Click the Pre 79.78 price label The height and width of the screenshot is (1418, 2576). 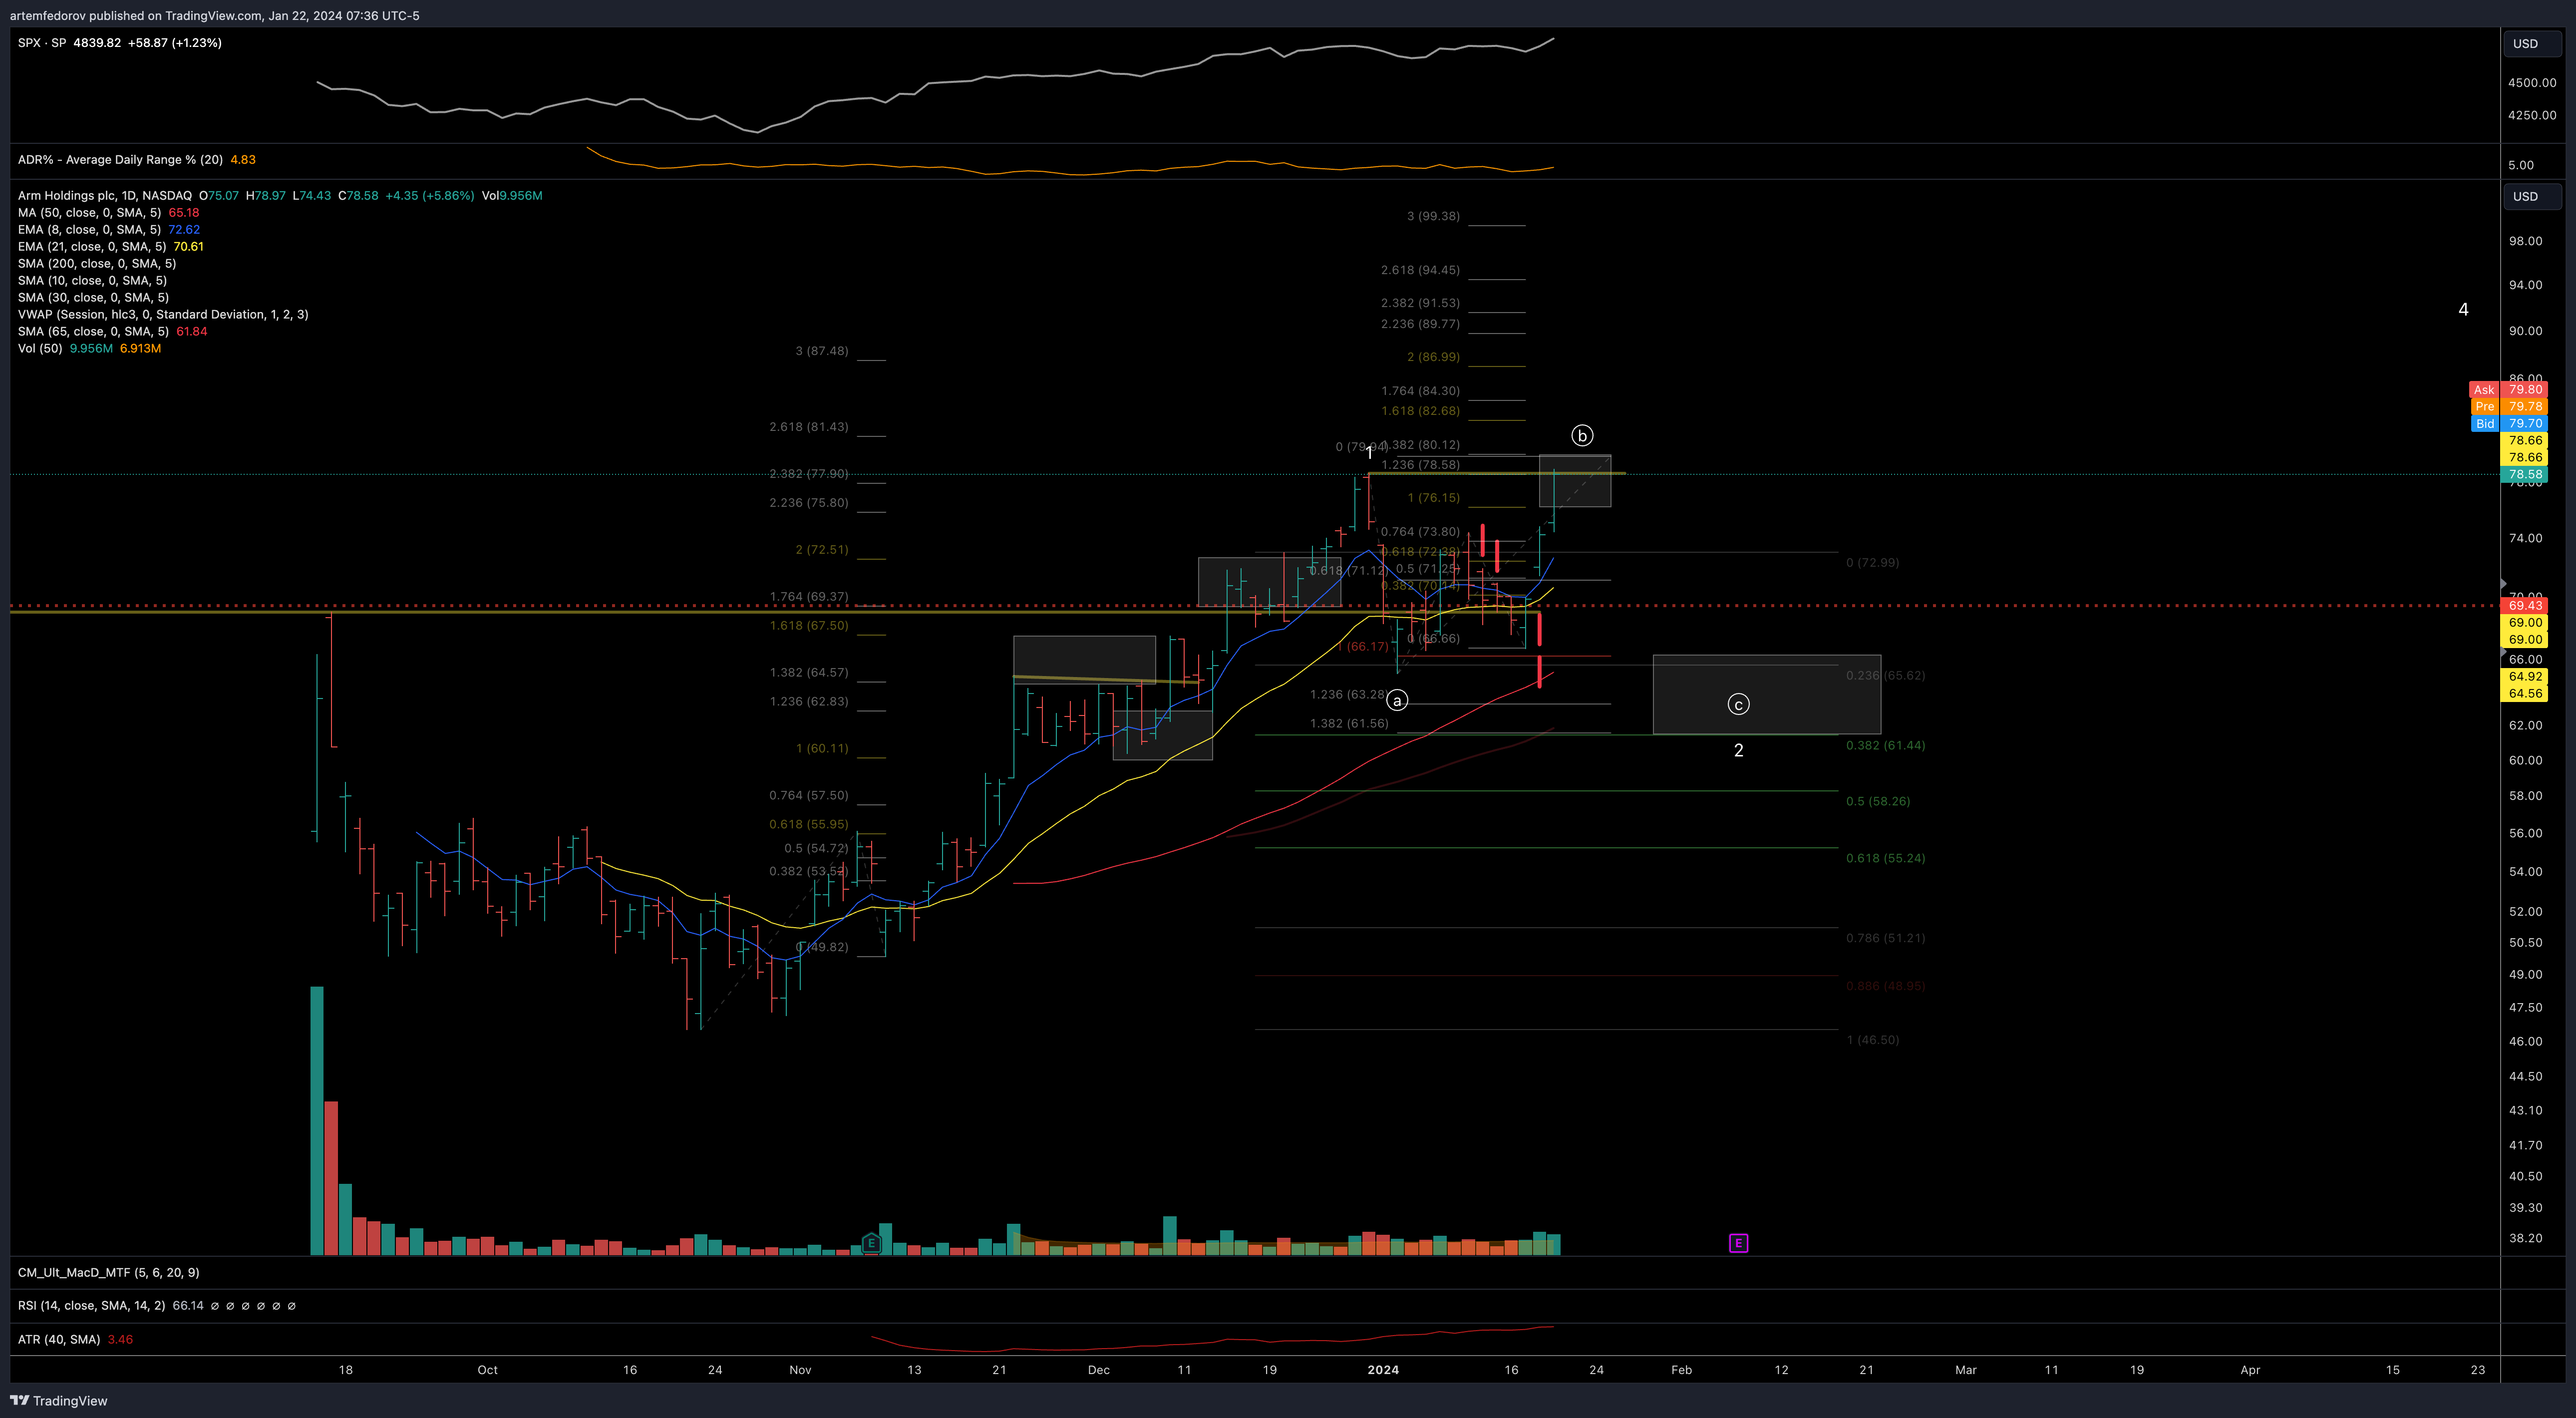click(x=2508, y=406)
